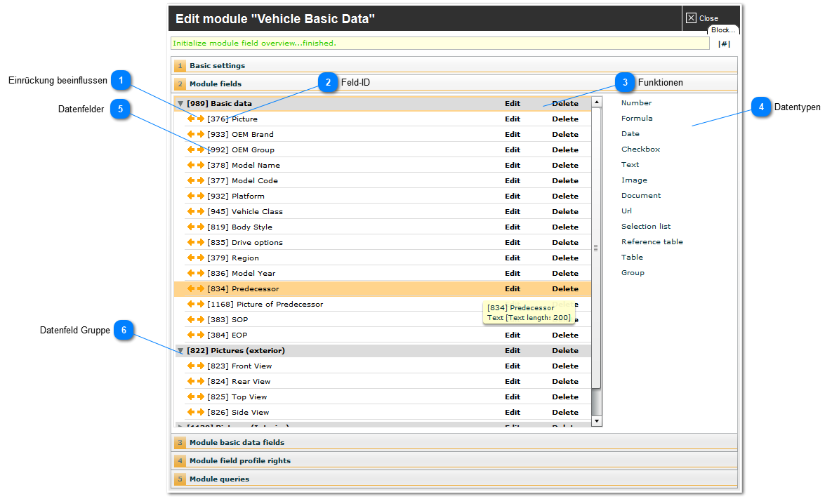The height and width of the screenshot is (499, 832).
Task: Select the Url data type
Action: click(627, 211)
